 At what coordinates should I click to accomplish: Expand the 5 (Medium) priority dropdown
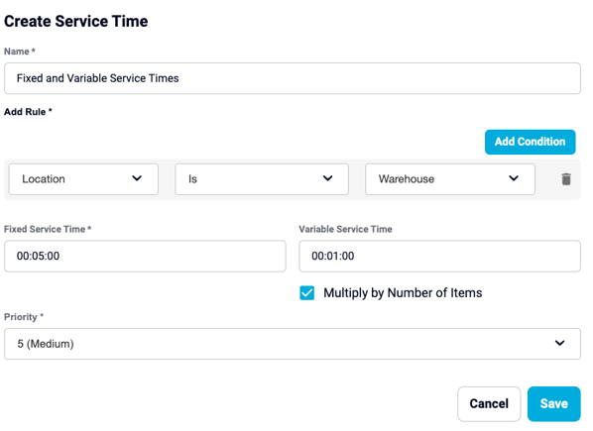(293, 344)
